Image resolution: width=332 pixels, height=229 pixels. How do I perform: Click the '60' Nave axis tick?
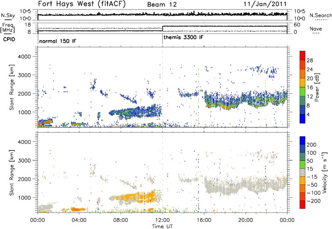(x=297, y=25)
